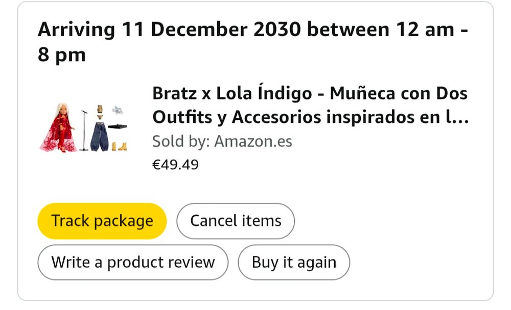Click the 11 December 2030 arrival date
Viewport: 511px width, 310px height.
212,29
